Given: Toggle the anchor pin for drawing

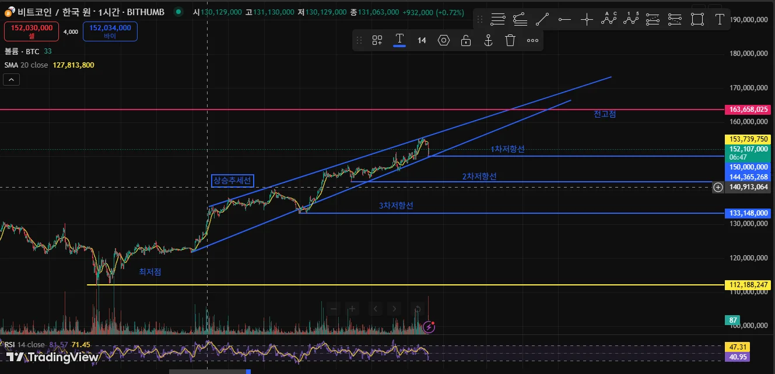Looking at the screenshot, I should pos(488,40).
